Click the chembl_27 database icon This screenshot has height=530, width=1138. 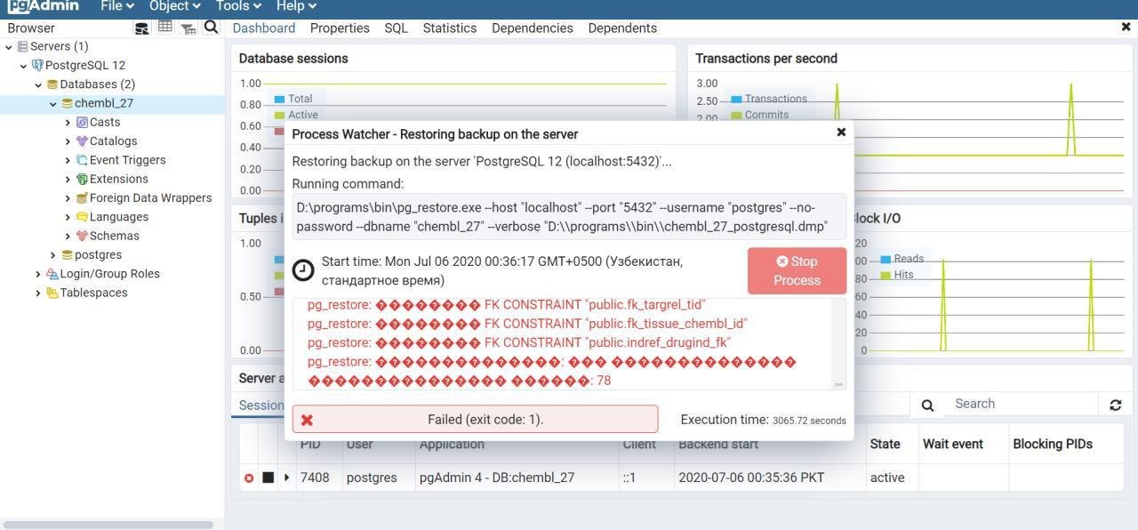coord(67,103)
